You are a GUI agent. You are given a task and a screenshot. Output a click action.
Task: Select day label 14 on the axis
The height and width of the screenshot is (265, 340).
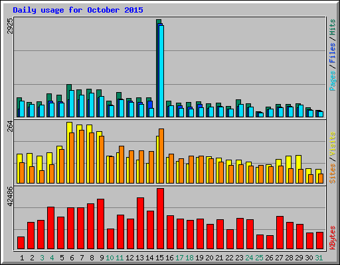tap(149, 258)
